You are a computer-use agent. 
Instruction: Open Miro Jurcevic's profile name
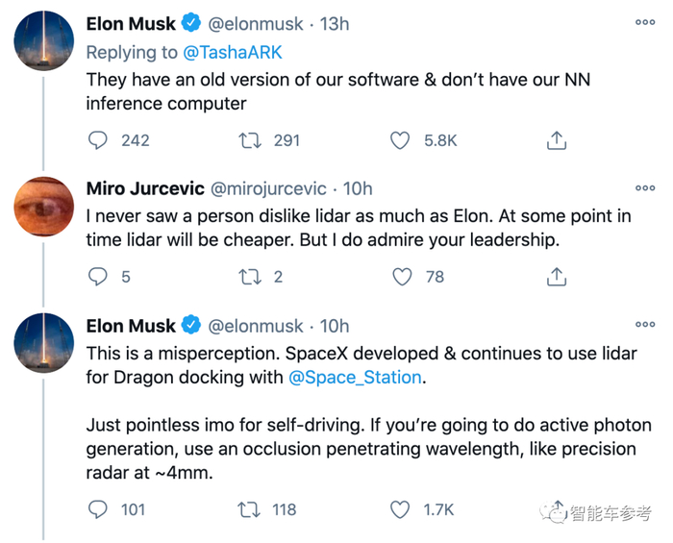coord(145,188)
